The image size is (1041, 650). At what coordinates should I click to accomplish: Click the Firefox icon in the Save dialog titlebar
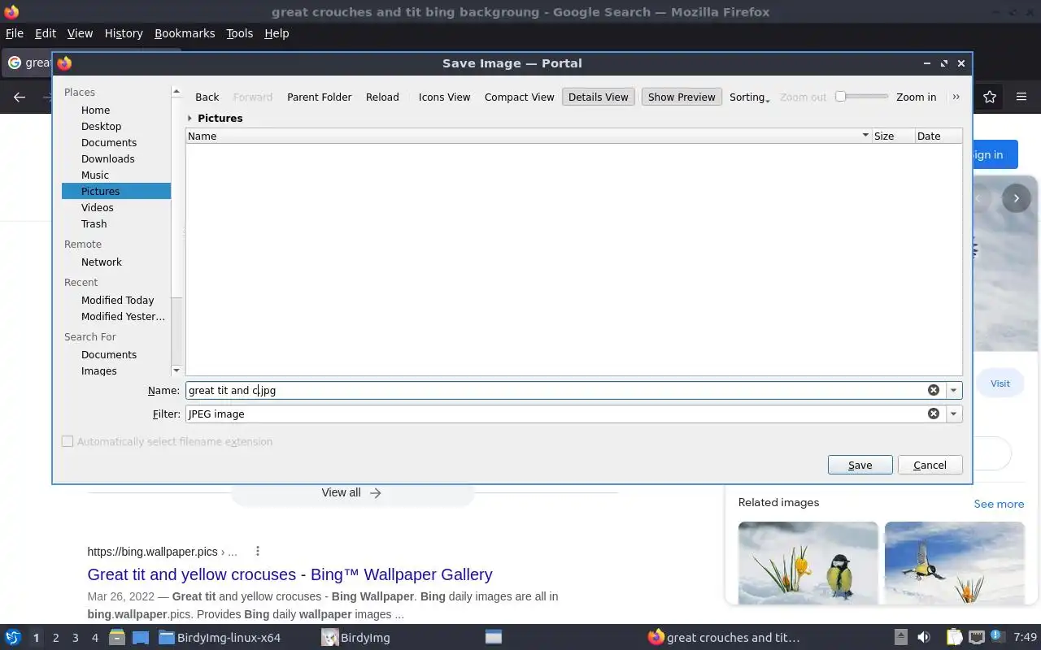(x=65, y=63)
